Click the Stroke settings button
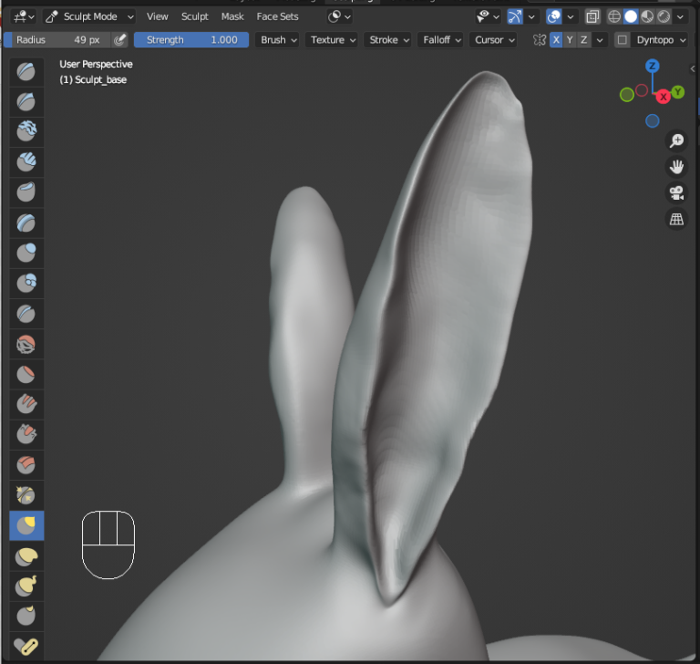The image size is (700, 664). point(388,40)
